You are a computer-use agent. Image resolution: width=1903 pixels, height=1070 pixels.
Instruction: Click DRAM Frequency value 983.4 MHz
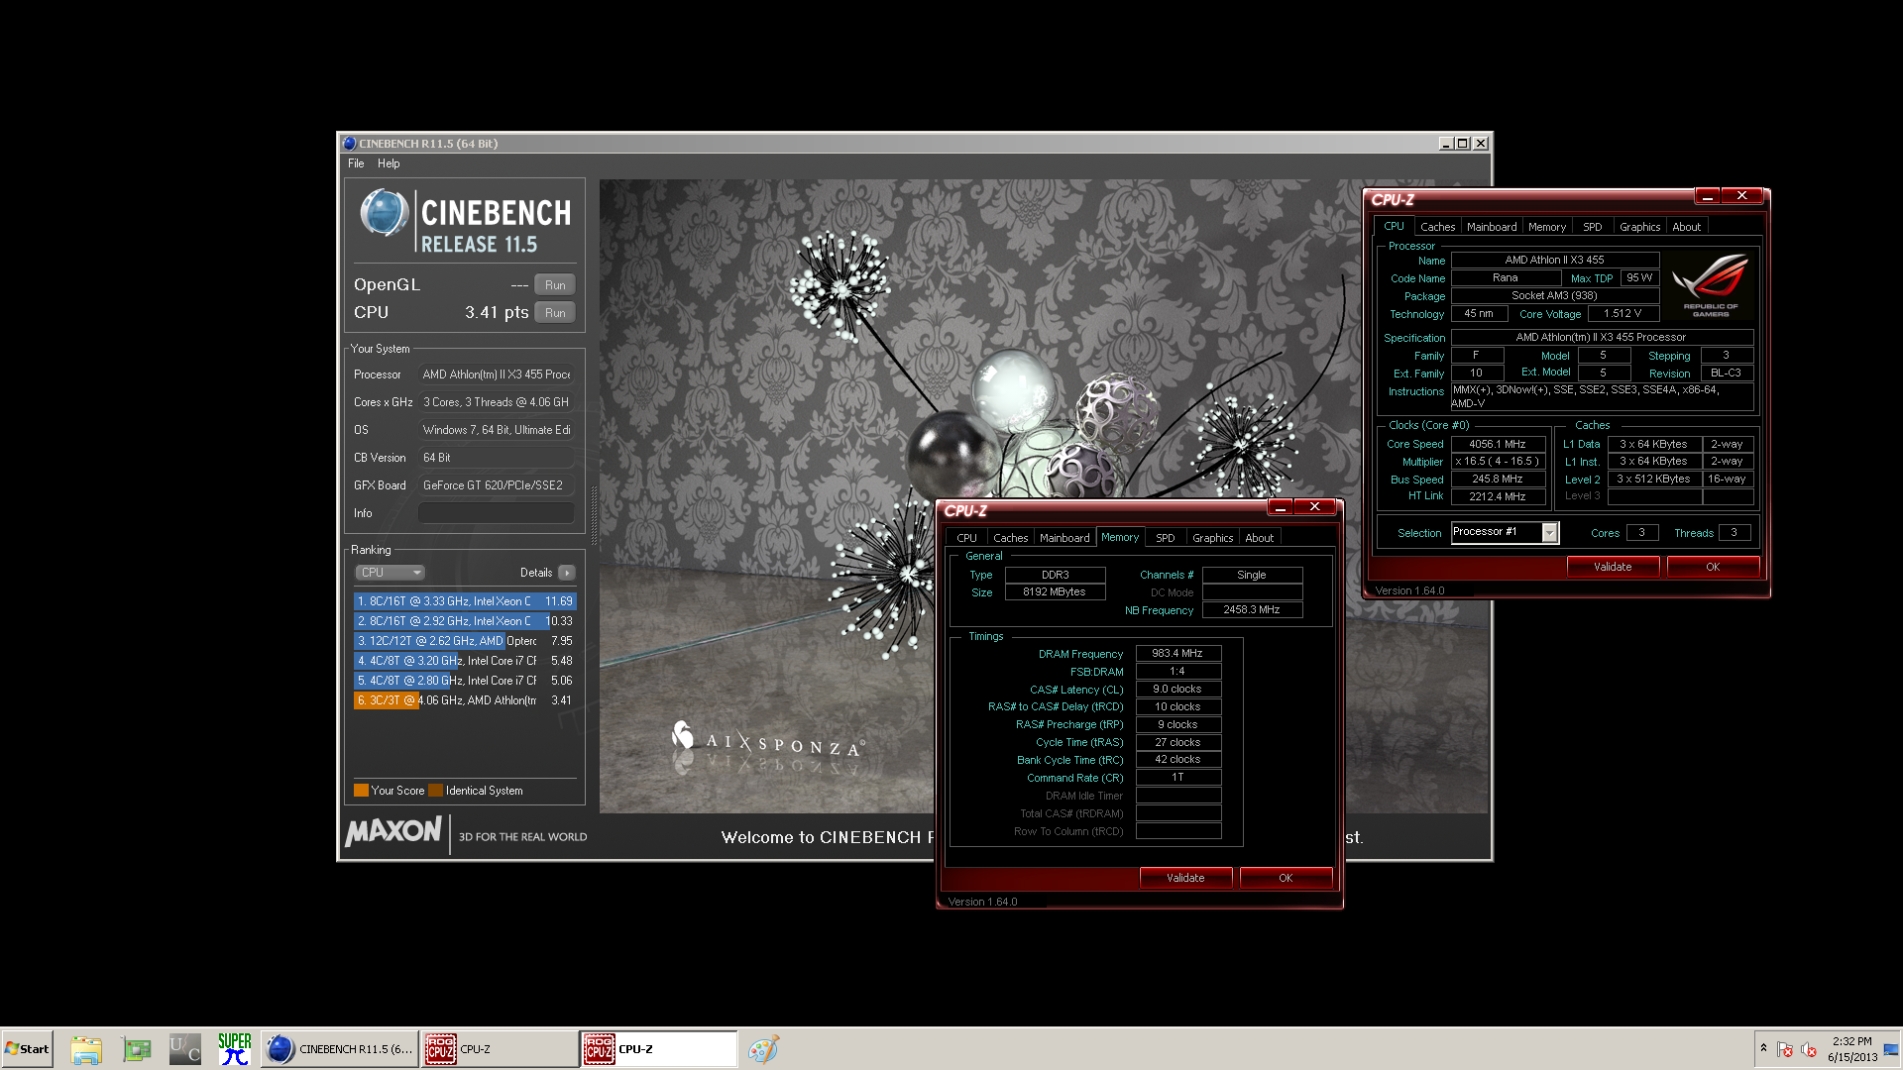tap(1177, 654)
